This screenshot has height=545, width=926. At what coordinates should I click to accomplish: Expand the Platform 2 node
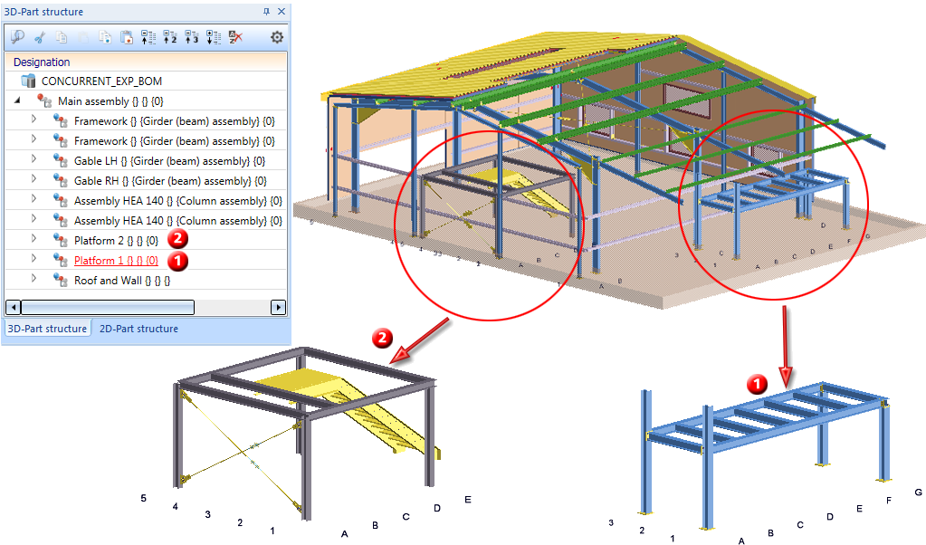click(33, 238)
